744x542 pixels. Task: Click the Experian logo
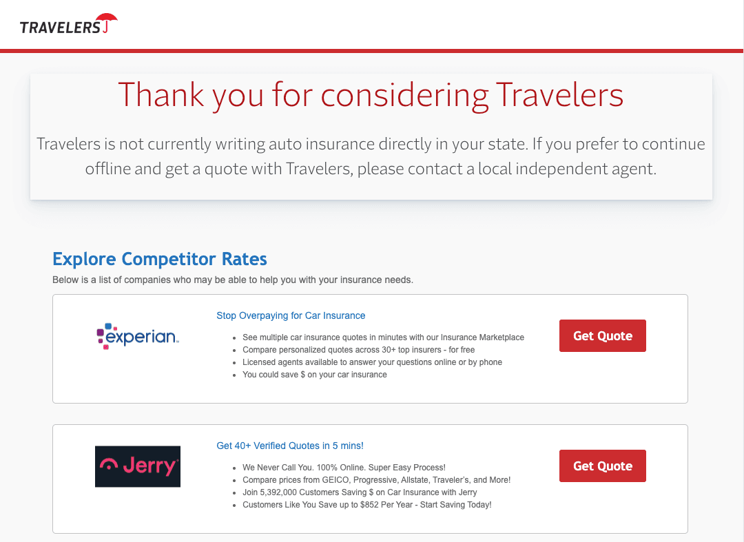tap(138, 336)
